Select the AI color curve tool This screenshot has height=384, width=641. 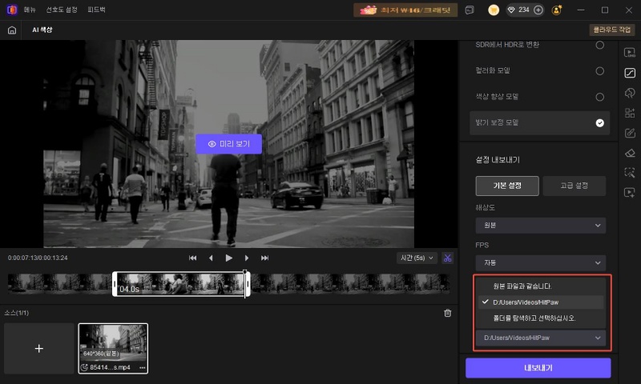click(x=630, y=73)
